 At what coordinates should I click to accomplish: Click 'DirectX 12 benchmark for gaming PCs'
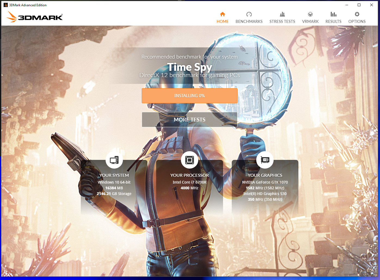pyautogui.click(x=190, y=75)
